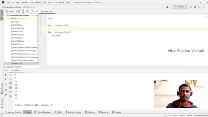Screen dimensions: 208x117
Task: Open run configuration wrench in Run panel
Action: 6,79
